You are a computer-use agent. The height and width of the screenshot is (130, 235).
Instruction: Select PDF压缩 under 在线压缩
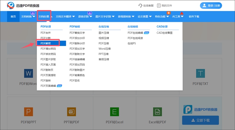(104, 43)
